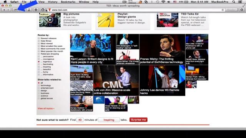Viewport: 246px width, 138px height.
Task: Click the screen recording camera menu bar icon
Action: (125, 2)
